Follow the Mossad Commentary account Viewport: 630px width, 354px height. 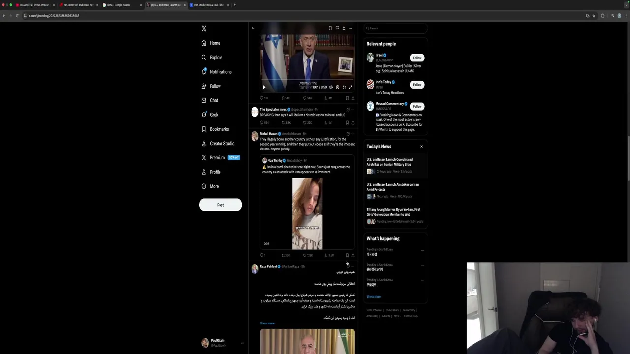pos(417,106)
